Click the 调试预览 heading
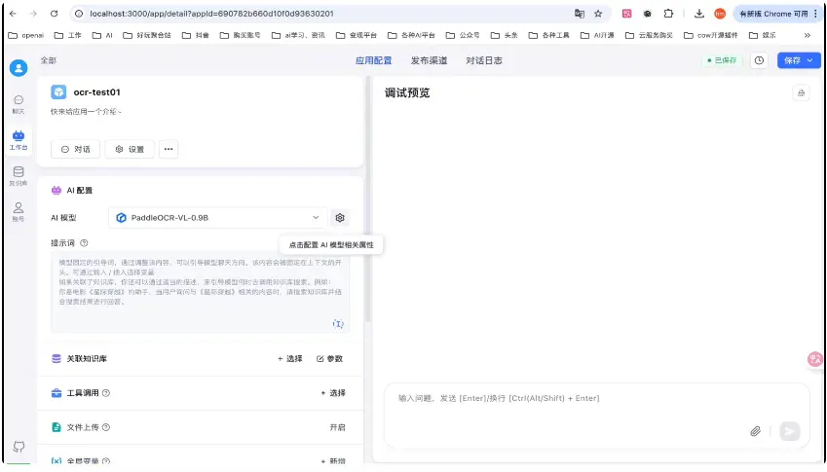 point(407,93)
